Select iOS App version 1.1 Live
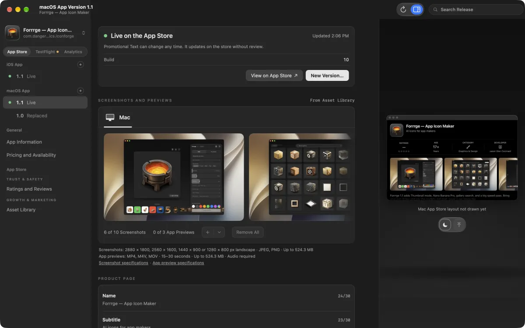The width and height of the screenshot is (525, 328). click(x=45, y=76)
